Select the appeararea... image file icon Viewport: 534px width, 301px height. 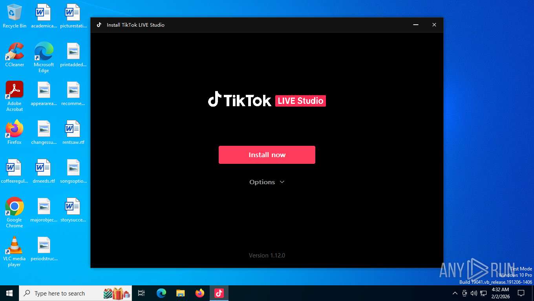[44, 94]
